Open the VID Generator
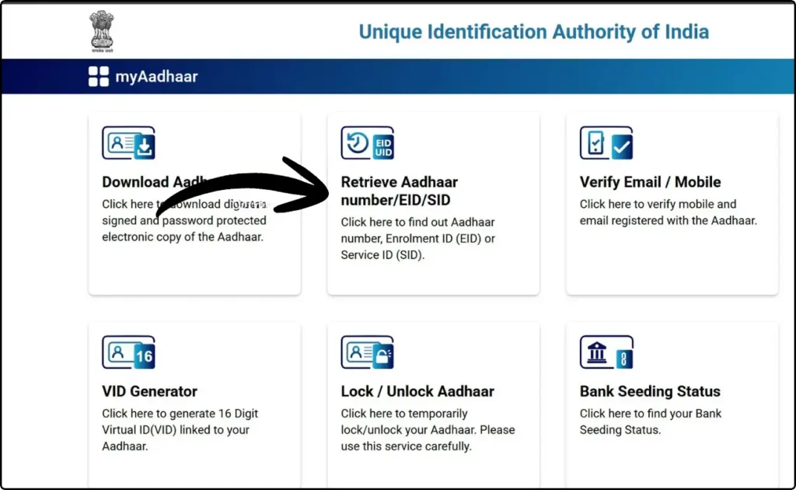 point(149,391)
